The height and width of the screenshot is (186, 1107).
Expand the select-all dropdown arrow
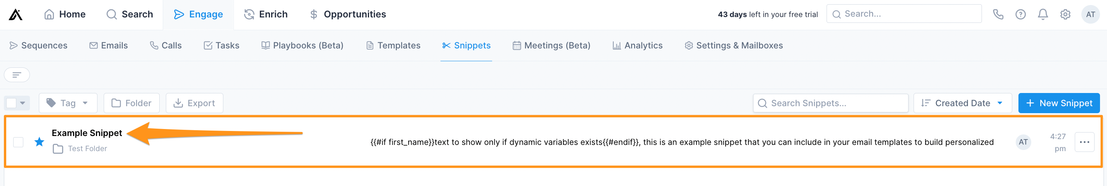(x=23, y=103)
